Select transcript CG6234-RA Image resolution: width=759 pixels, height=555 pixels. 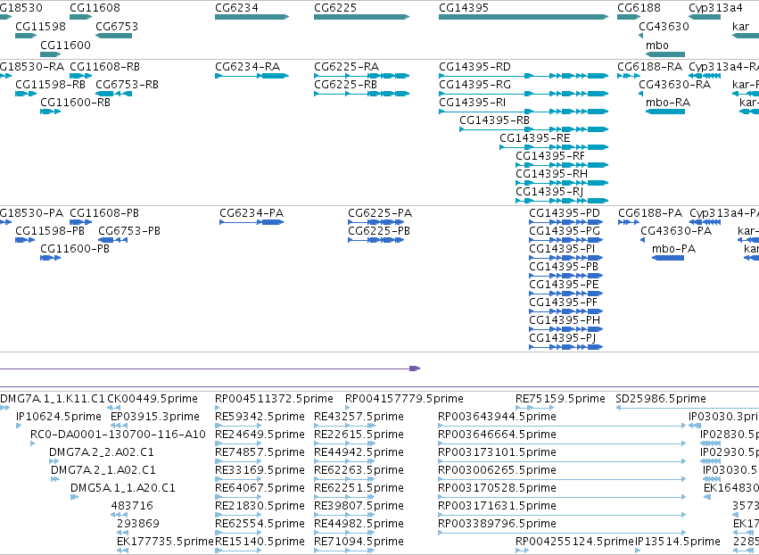click(x=247, y=67)
